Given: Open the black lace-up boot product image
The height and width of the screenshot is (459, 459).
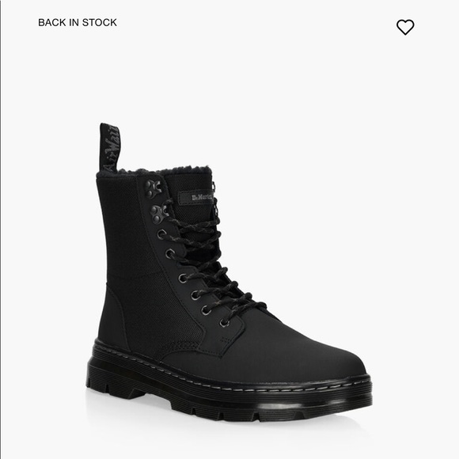Looking at the screenshot, I should click(x=229, y=272).
